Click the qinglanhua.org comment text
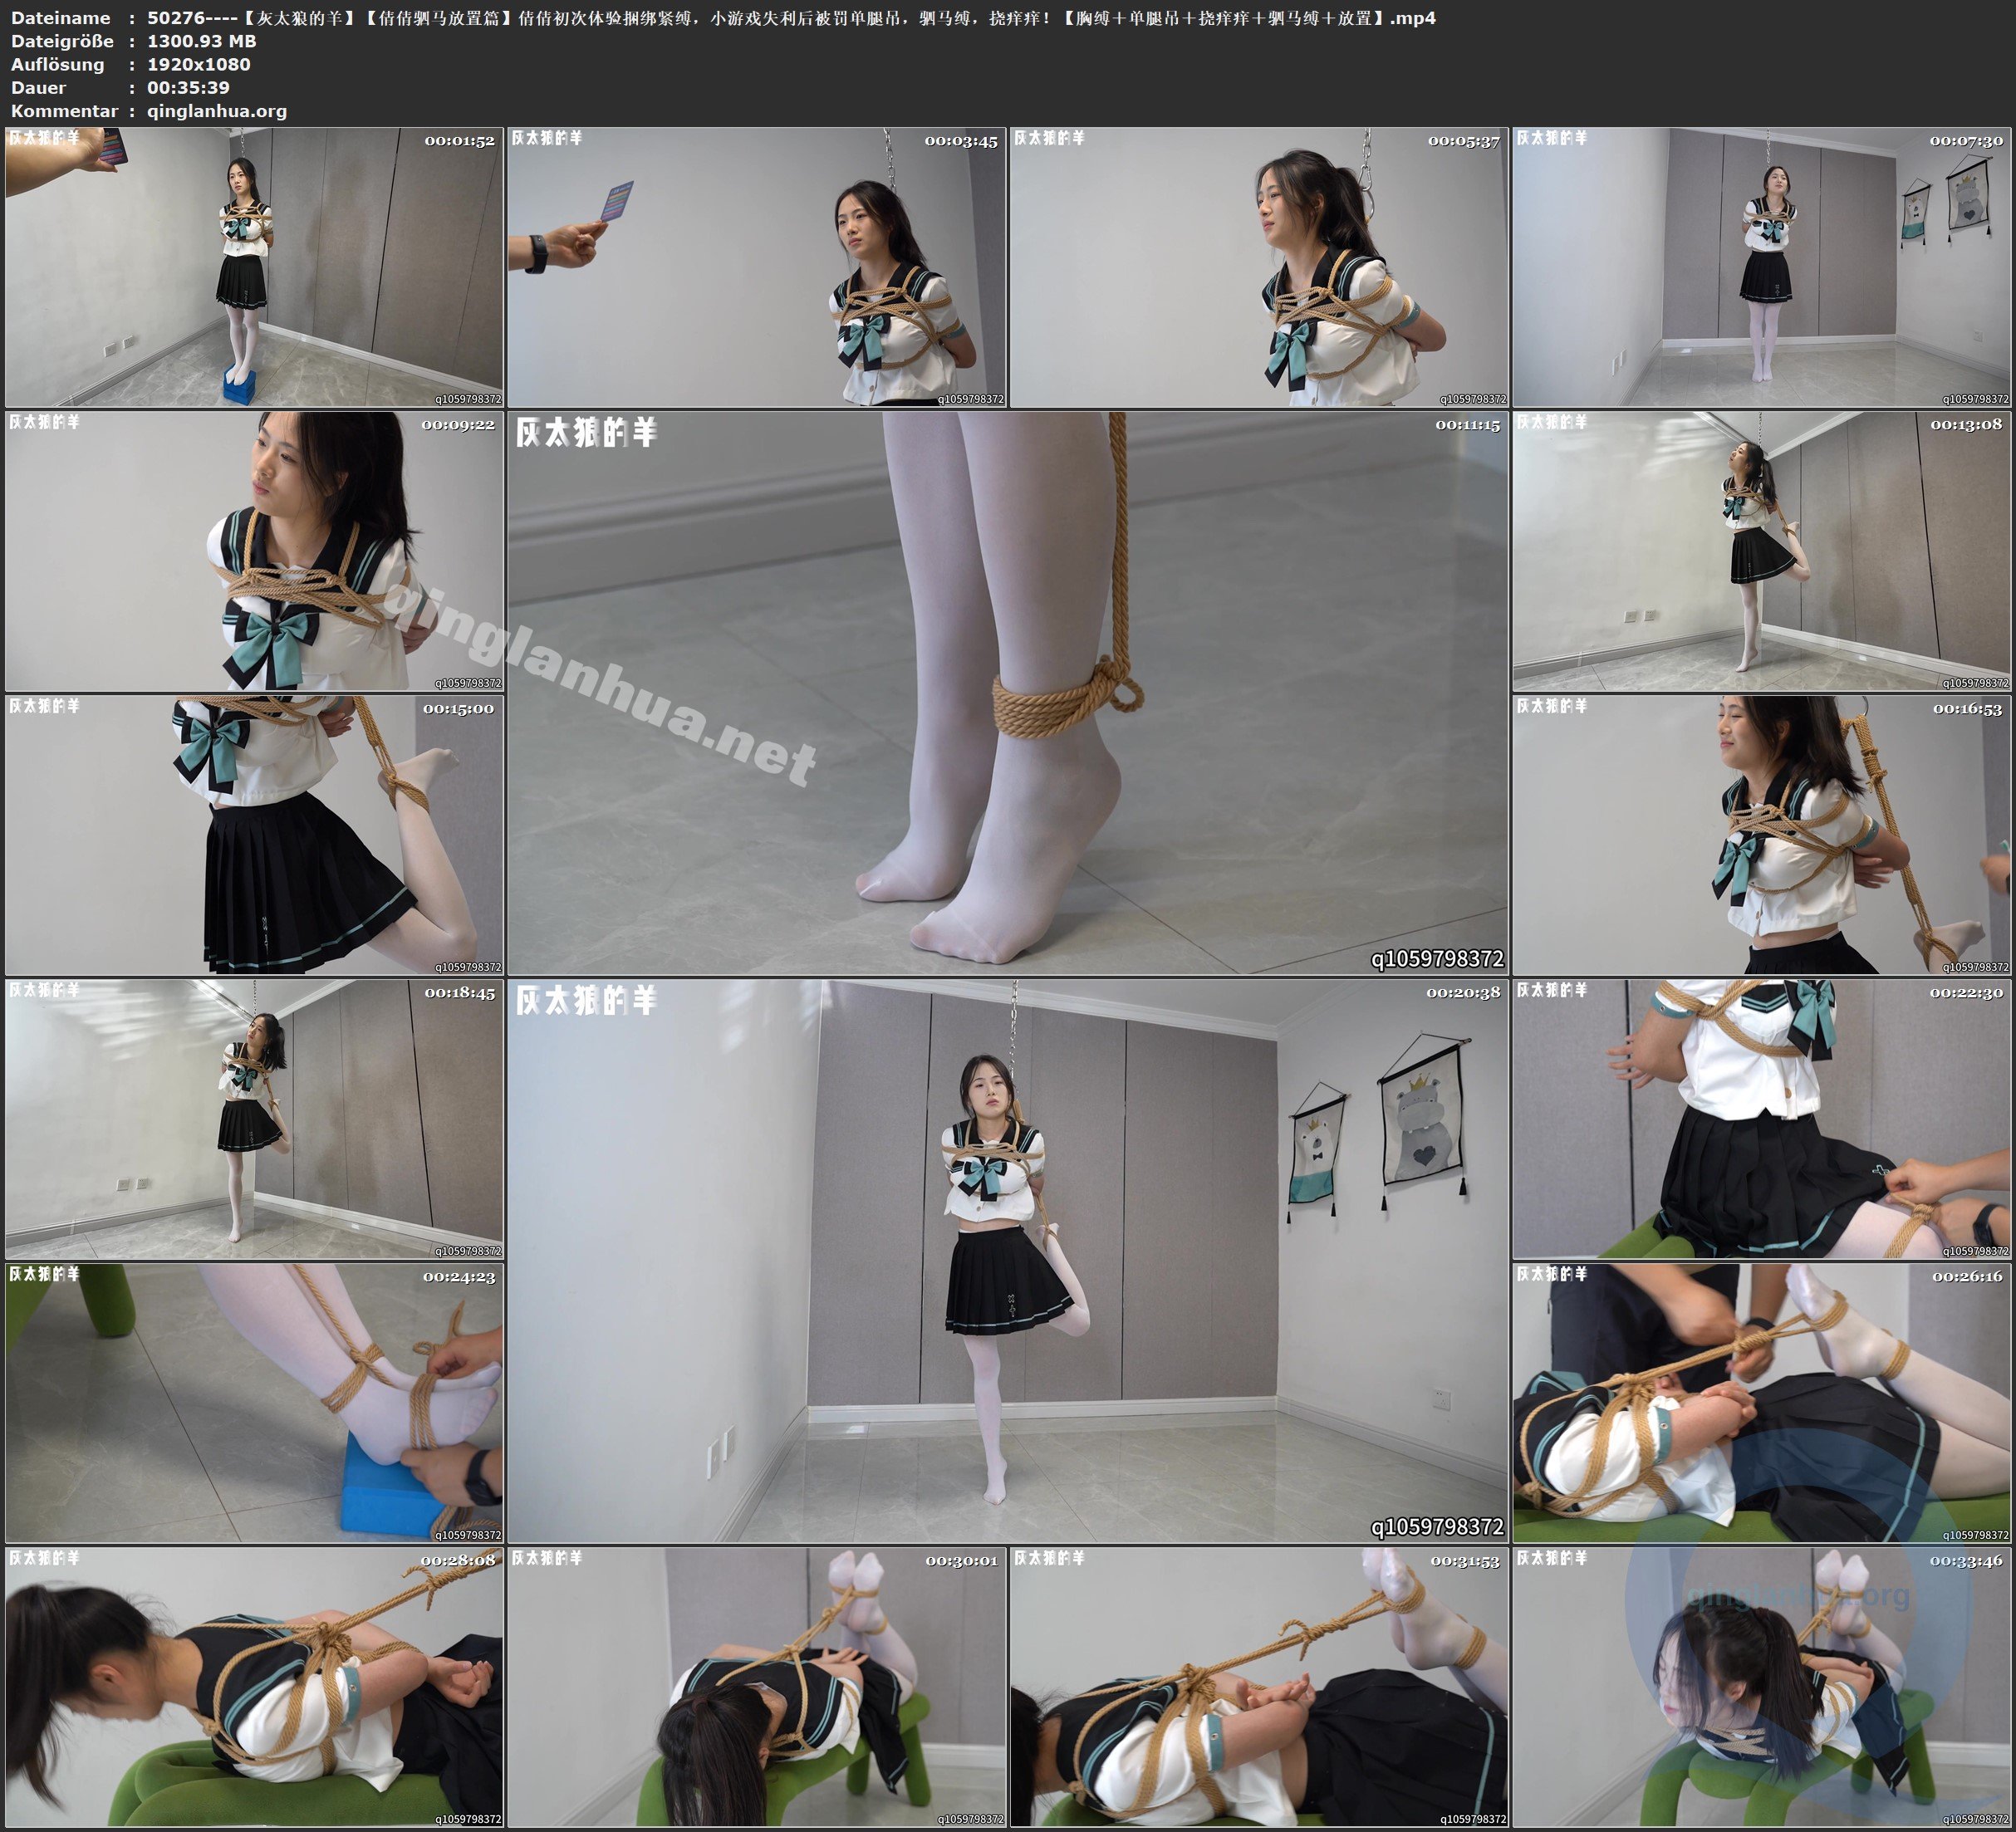 tap(217, 111)
